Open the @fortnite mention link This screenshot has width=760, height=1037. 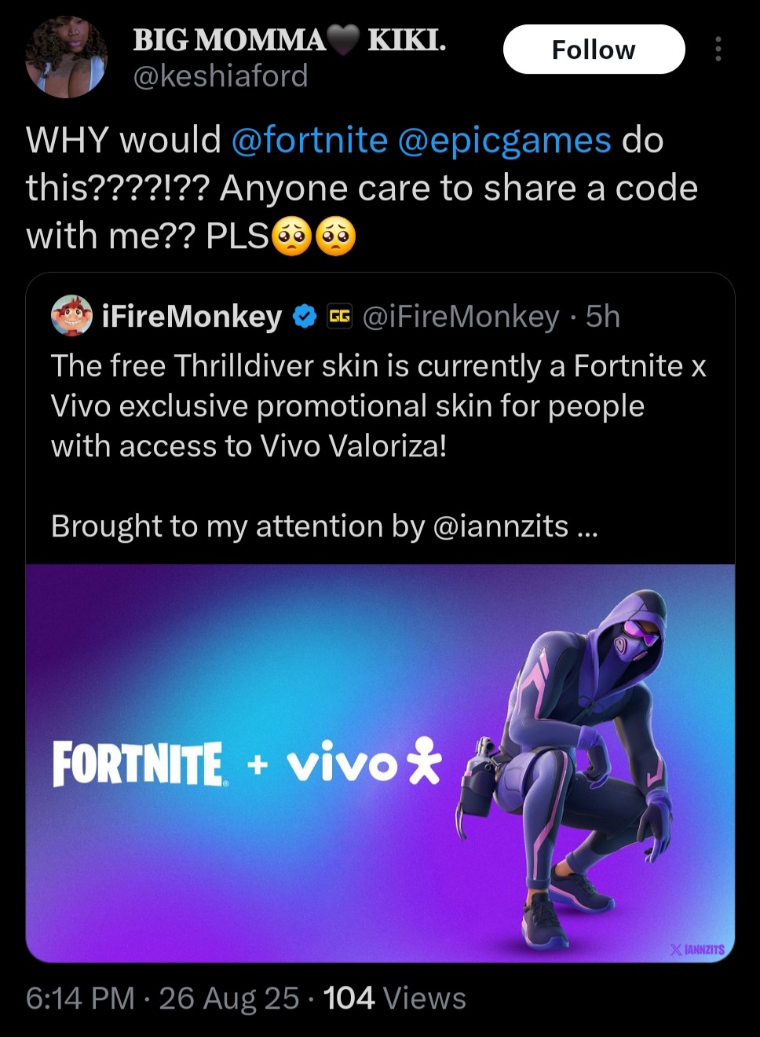click(309, 141)
